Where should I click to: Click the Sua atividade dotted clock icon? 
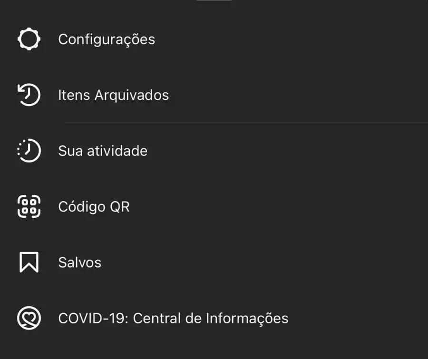point(29,151)
